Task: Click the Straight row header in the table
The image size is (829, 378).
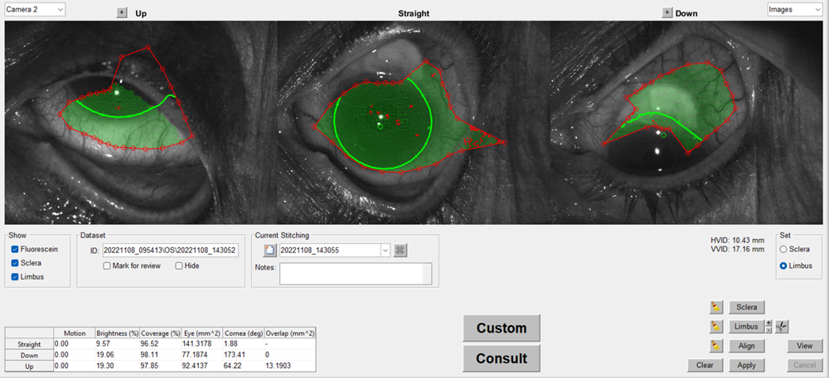Action: click(x=29, y=344)
